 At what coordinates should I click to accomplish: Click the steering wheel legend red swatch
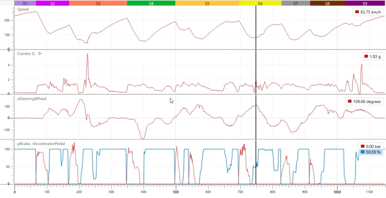coord(350,102)
